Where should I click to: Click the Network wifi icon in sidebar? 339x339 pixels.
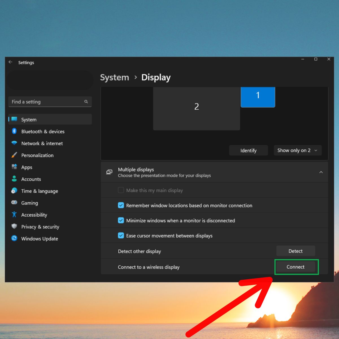coord(14,143)
